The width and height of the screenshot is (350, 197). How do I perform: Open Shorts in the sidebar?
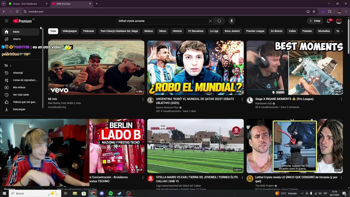click(x=21, y=39)
